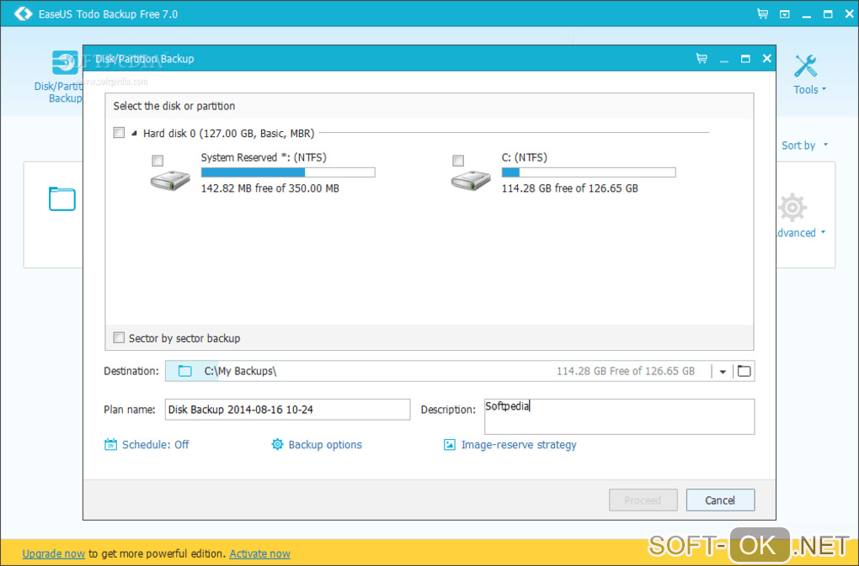Click the Sort by label

[x=798, y=145]
